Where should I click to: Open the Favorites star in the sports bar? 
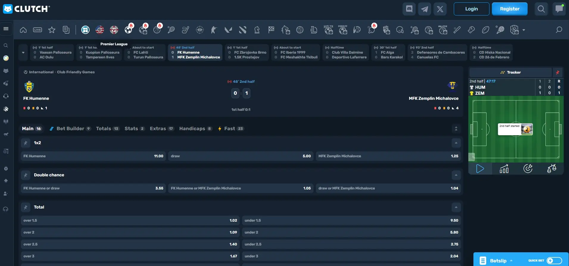(52, 30)
